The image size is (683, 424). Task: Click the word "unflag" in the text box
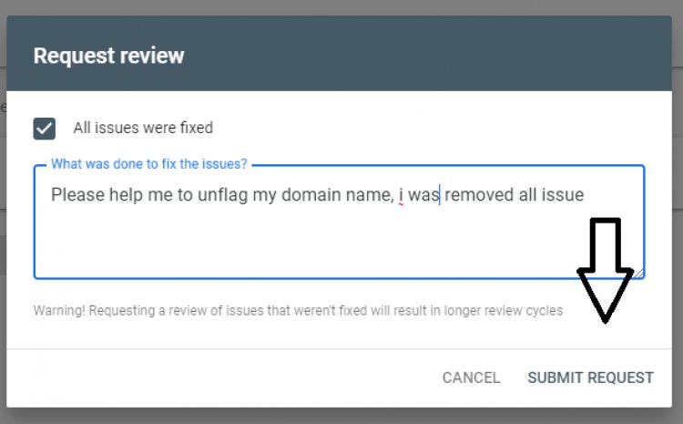coord(221,194)
